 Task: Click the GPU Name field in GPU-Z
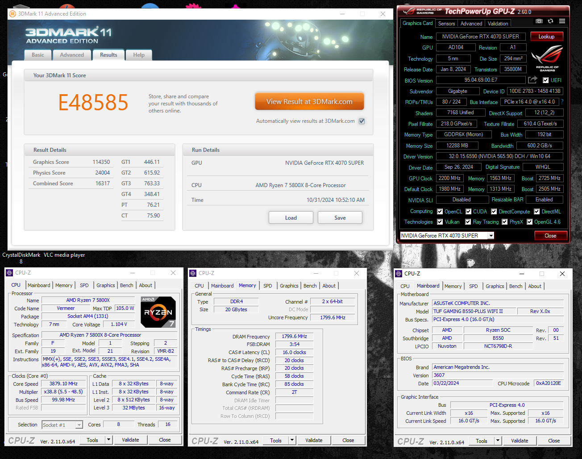click(x=481, y=37)
